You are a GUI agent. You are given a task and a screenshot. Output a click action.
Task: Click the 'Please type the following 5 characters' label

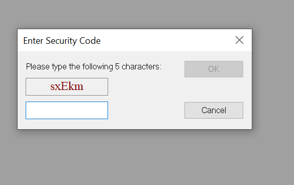[93, 67]
